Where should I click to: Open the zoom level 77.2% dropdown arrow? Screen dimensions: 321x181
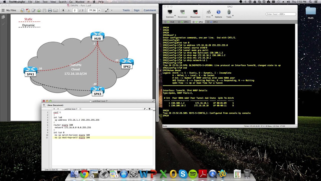[x=99, y=10]
